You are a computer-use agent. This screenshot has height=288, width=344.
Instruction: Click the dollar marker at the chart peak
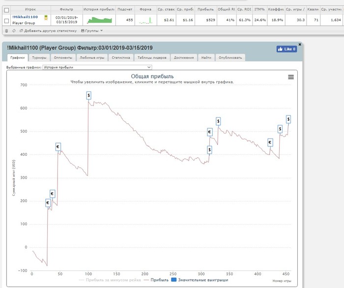[x=88, y=95]
